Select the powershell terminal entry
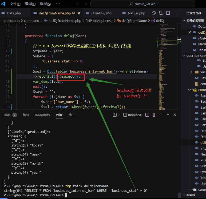206x199 pixels. pos(133,115)
